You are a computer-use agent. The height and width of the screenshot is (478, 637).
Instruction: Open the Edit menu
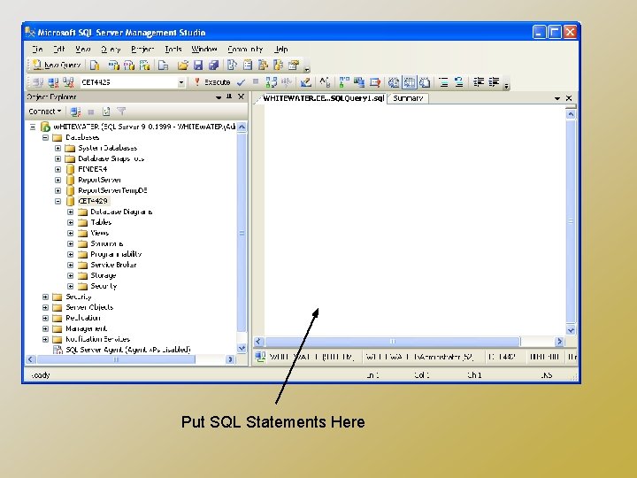point(59,50)
